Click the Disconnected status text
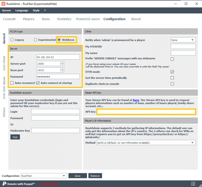The image size is (202, 187). pos(49,184)
